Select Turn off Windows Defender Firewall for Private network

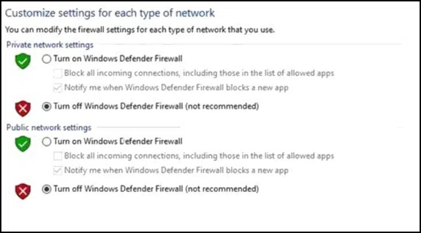(46, 107)
